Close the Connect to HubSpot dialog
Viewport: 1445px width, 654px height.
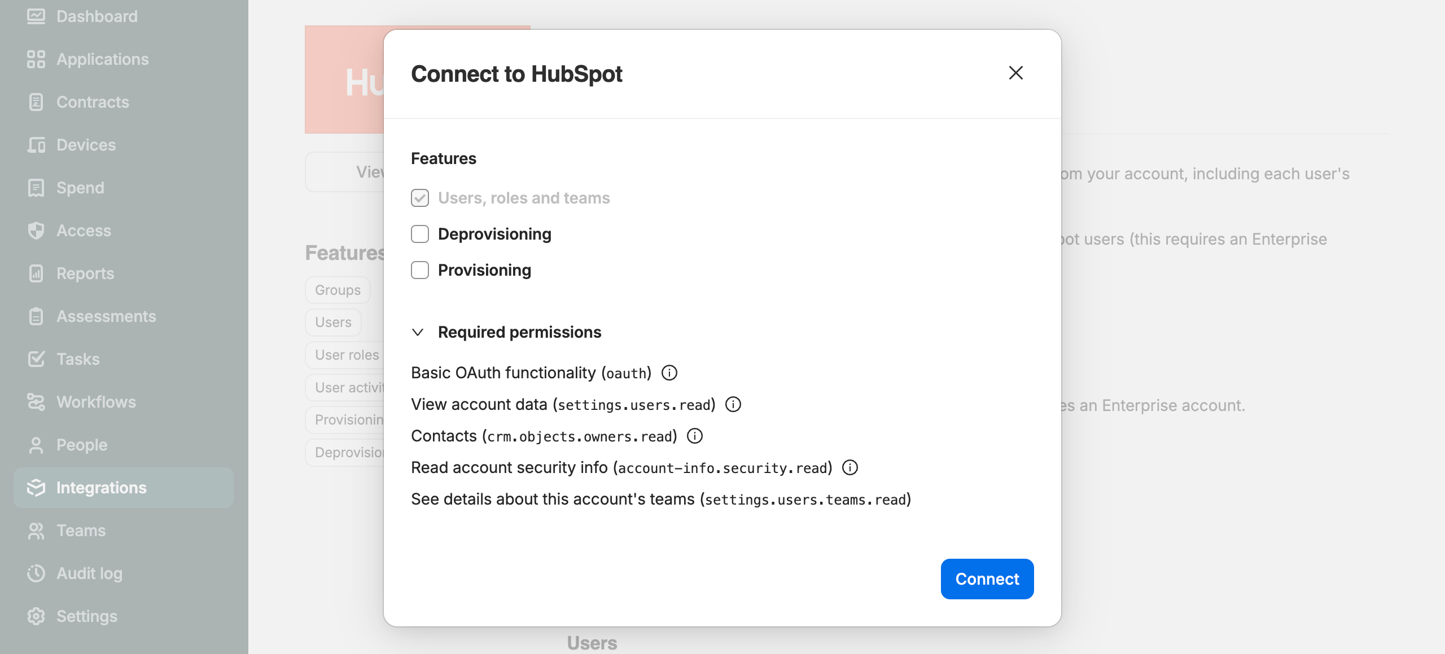click(1016, 73)
